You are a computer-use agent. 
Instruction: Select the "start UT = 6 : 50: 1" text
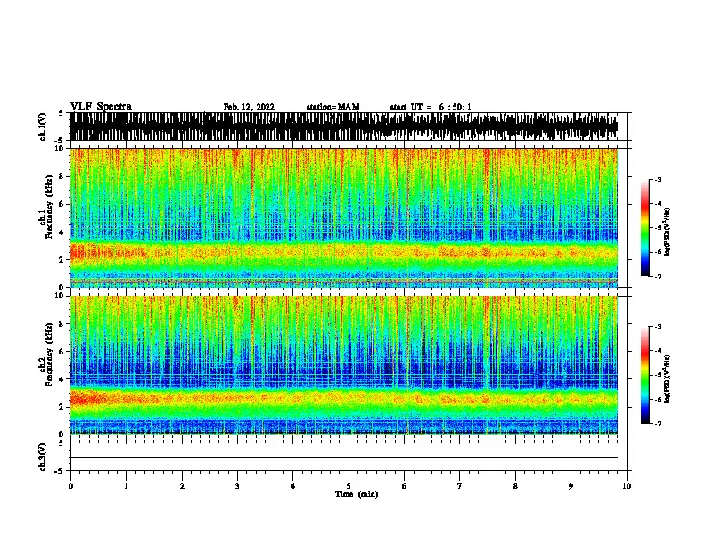click(x=431, y=107)
